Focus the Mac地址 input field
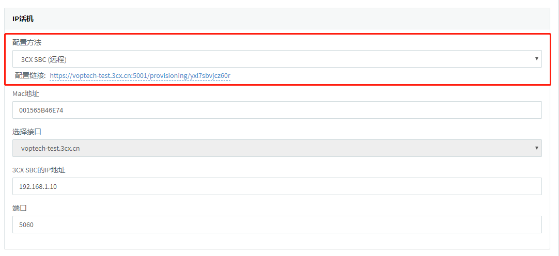The width and height of the screenshot is (559, 256). coord(276,110)
